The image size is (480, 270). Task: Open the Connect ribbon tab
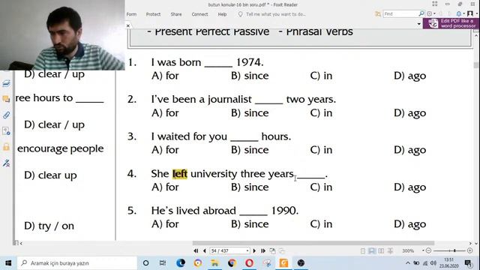coord(199,14)
